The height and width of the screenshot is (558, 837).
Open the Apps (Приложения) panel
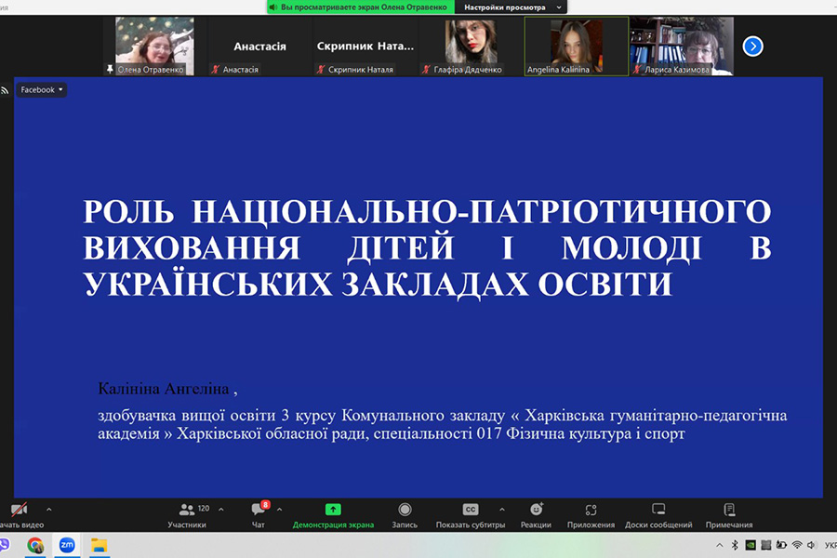[591, 514]
